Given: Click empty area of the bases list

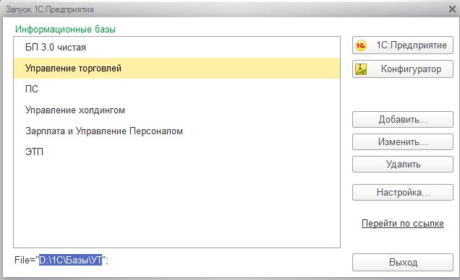Looking at the screenshot, I should pos(176,205).
